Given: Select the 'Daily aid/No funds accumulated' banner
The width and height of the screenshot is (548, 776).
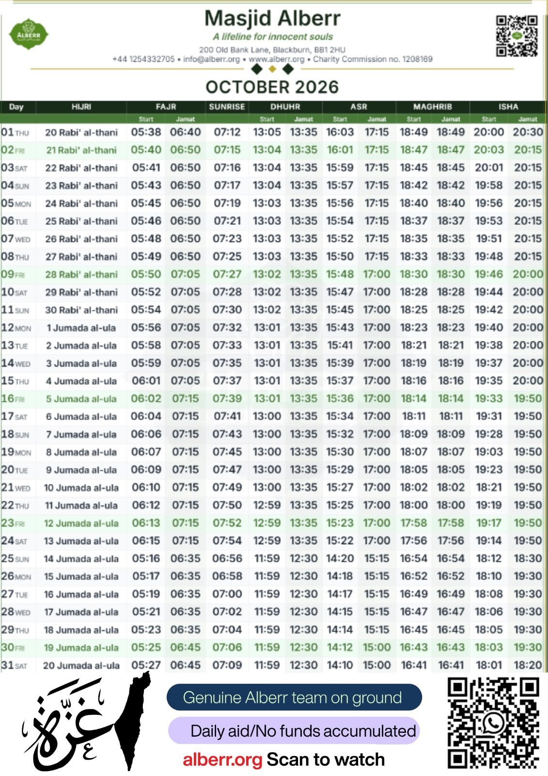Looking at the screenshot, I should tap(294, 730).
